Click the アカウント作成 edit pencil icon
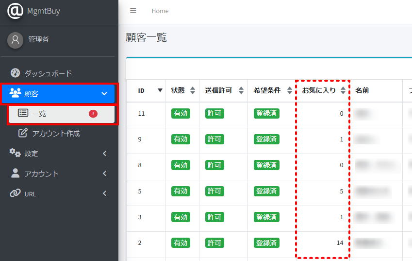The height and width of the screenshot is (261, 412). coord(23,133)
